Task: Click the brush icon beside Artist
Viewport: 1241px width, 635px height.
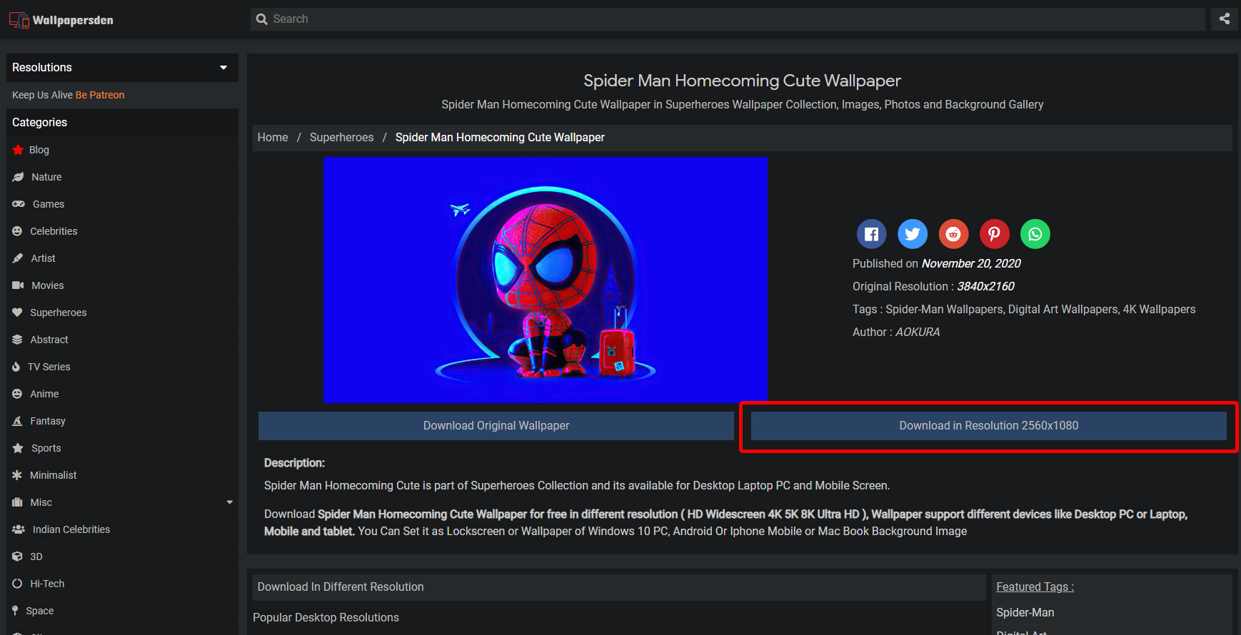Action: 18,258
